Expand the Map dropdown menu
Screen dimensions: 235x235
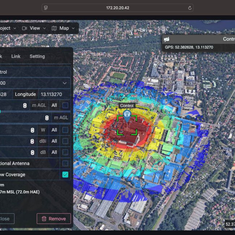pos(64,28)
